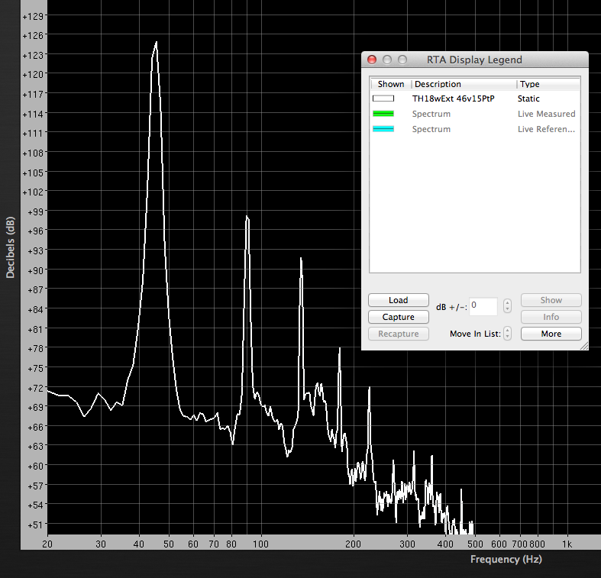This screenshot has width=601, height=578.
Task: Click the Static type cell
Action: tap(528, 98)
